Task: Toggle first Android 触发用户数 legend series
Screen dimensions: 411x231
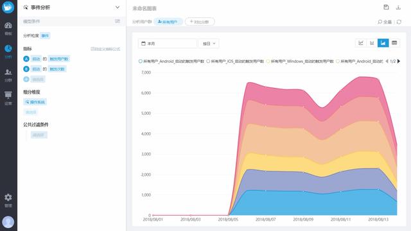Action: pyautogui.click(x=171, y=62)
